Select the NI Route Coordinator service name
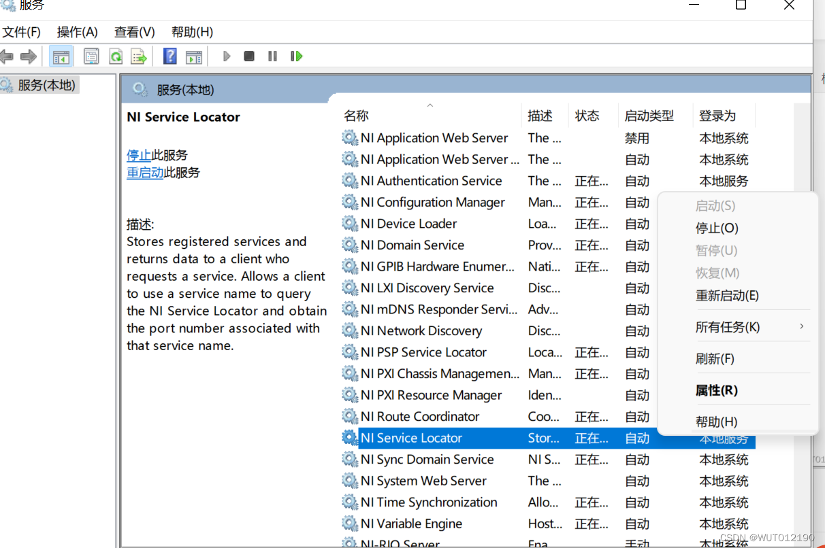Image resolution: width=825 pixels, height=548 pixels. pyautogui.click(x=420, y=417)
